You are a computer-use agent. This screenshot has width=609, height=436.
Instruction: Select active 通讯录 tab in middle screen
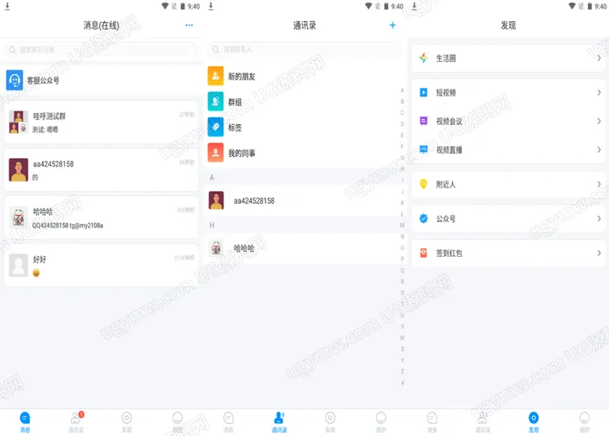coord(279,422)
